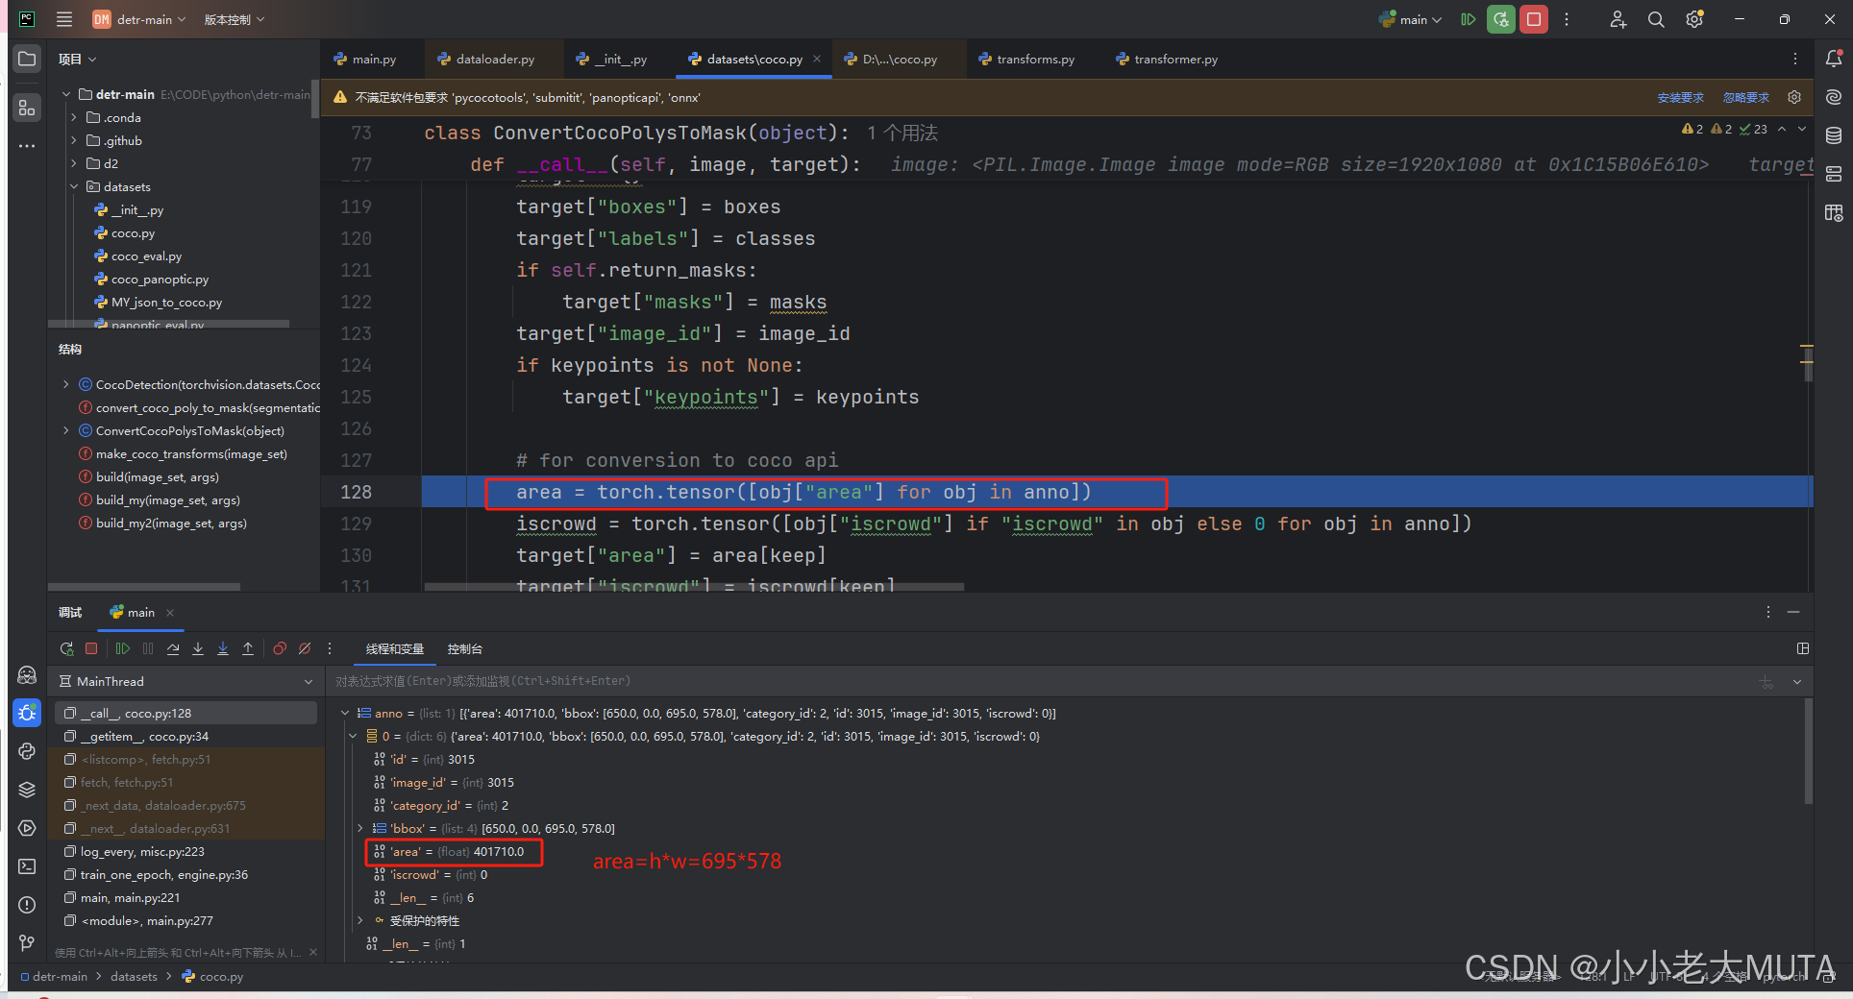This screenshot has width=1853, height=999.
Task: Select coco_eval.py in project tree
Action: [x=146, y=256]
